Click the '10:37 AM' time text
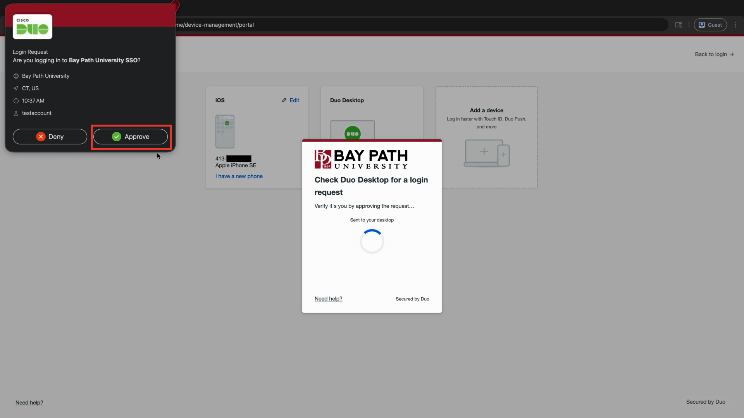 33,101
